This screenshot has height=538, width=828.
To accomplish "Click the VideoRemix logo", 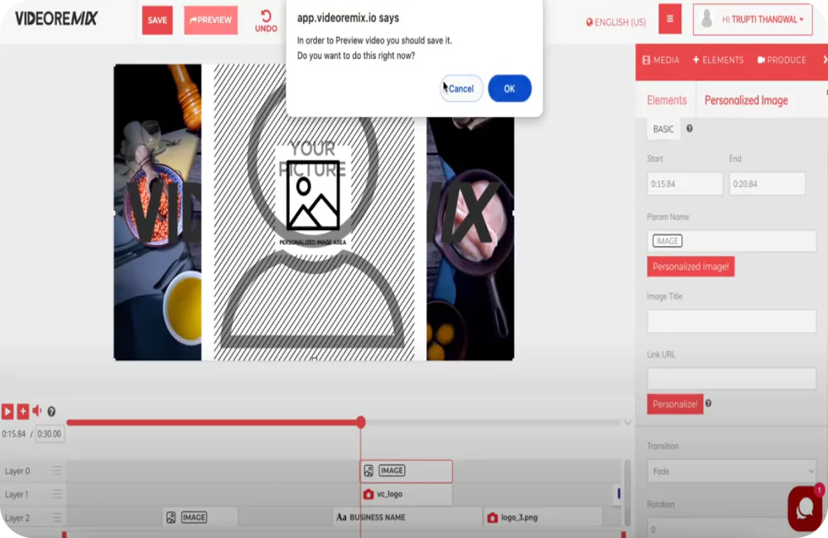I will coord(56,19).
